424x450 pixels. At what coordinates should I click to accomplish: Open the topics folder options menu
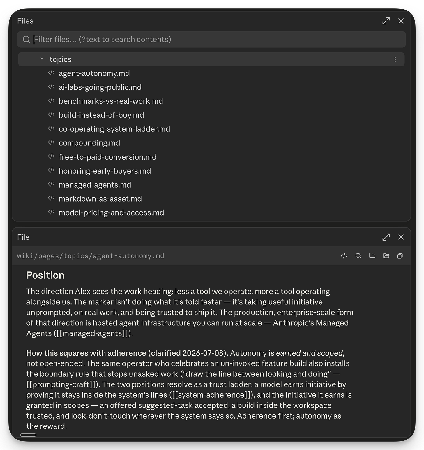point(395,59)
